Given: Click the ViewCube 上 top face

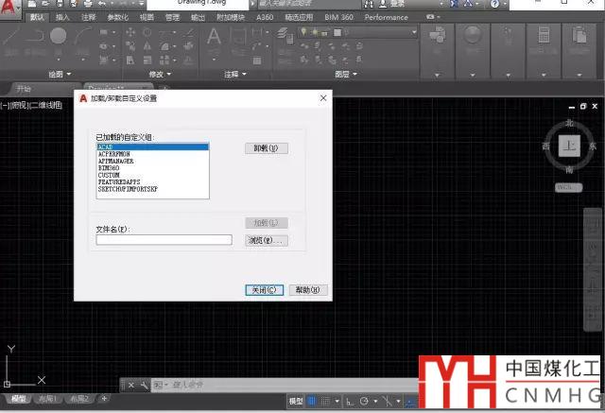Looking at the screenshot, I should point(568,146).
